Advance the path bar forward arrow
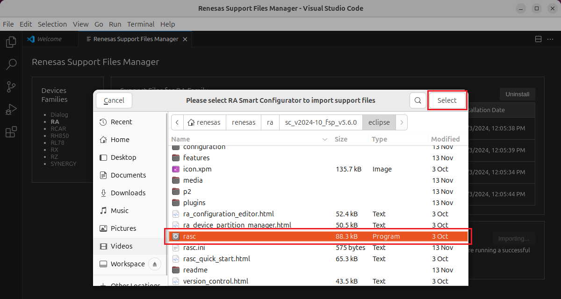The height and width of the screenshot is (299, 561). tap(402, 122)
